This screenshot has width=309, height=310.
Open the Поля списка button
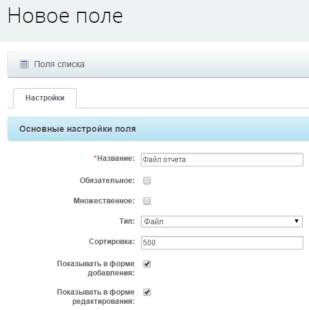pos(52,64)
